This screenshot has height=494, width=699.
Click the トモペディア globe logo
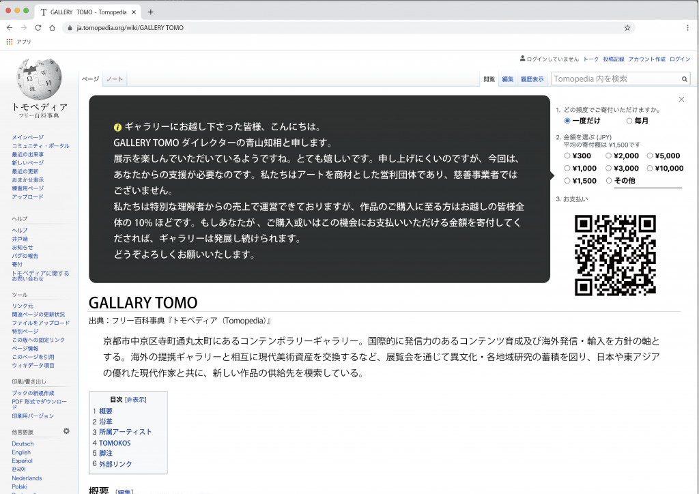39,79
